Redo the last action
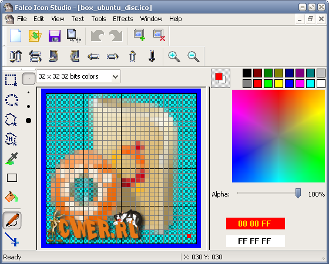Viewport: 329px width, 264px height. [116, 35]
